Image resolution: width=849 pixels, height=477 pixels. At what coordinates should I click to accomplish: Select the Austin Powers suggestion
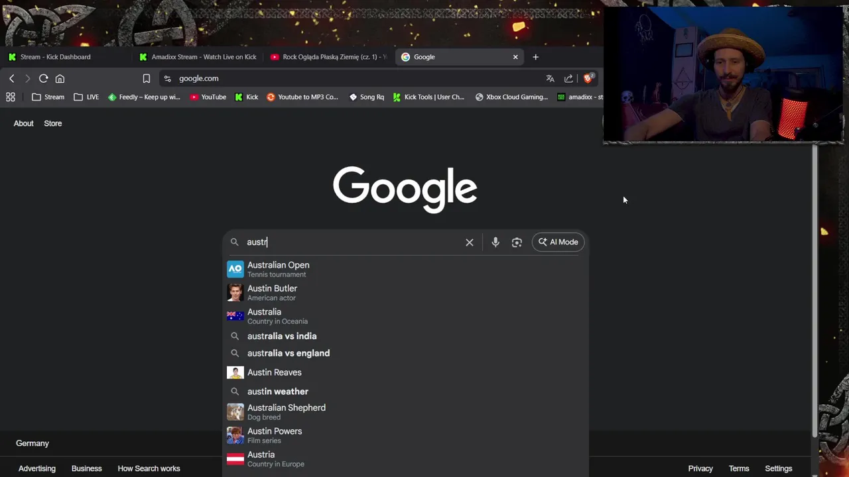pyautogui.click(x=405, y=435)
